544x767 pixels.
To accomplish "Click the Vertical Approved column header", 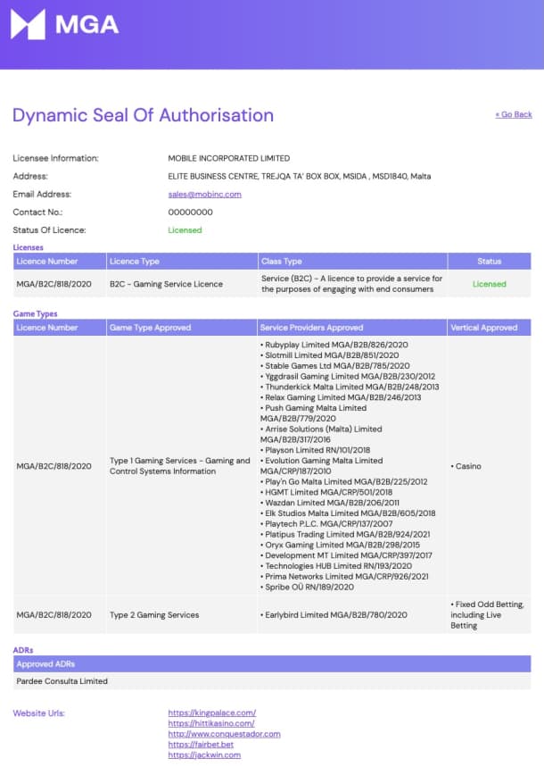I will point(490,328).
